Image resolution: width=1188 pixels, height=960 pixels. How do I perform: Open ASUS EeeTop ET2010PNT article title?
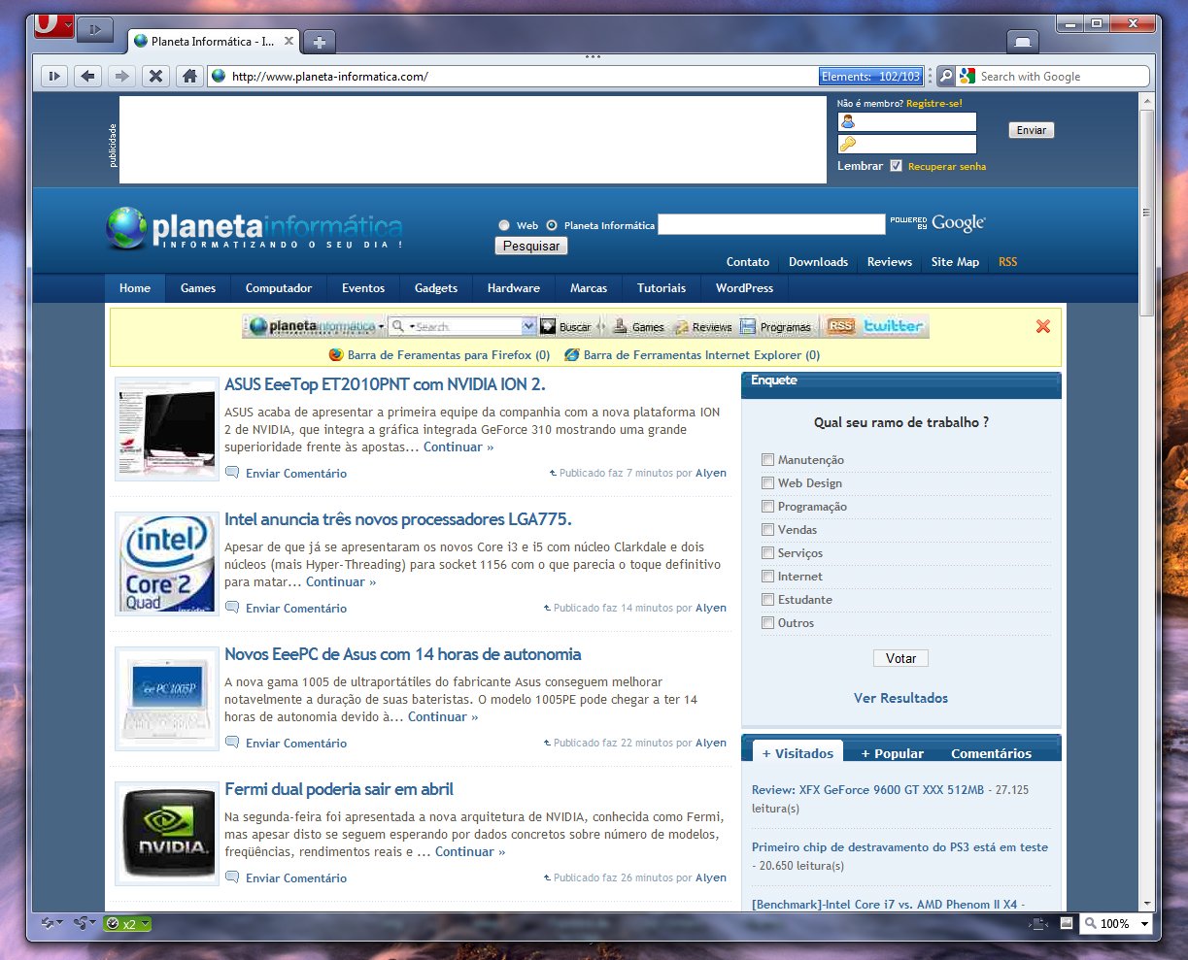385,384
